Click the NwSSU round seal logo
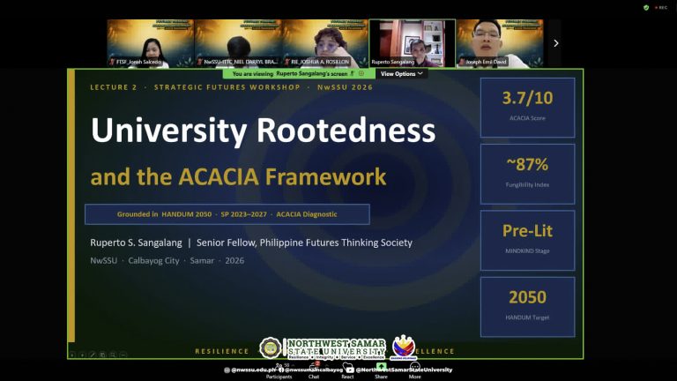 point(271,347)
